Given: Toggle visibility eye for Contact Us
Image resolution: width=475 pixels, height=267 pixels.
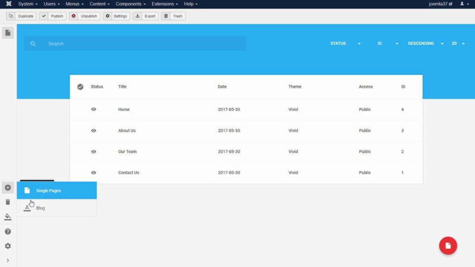Looking at the screenshot, I should [x=94, y=172].
